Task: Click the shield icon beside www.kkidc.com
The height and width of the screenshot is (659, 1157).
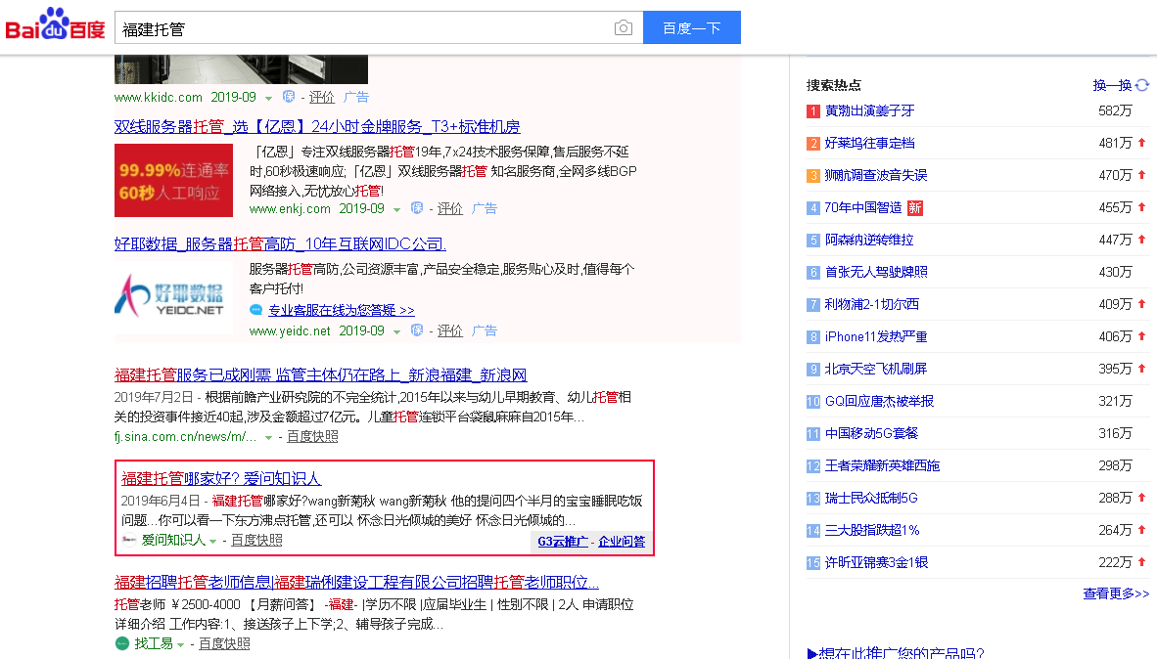Action: click(289, 97)
